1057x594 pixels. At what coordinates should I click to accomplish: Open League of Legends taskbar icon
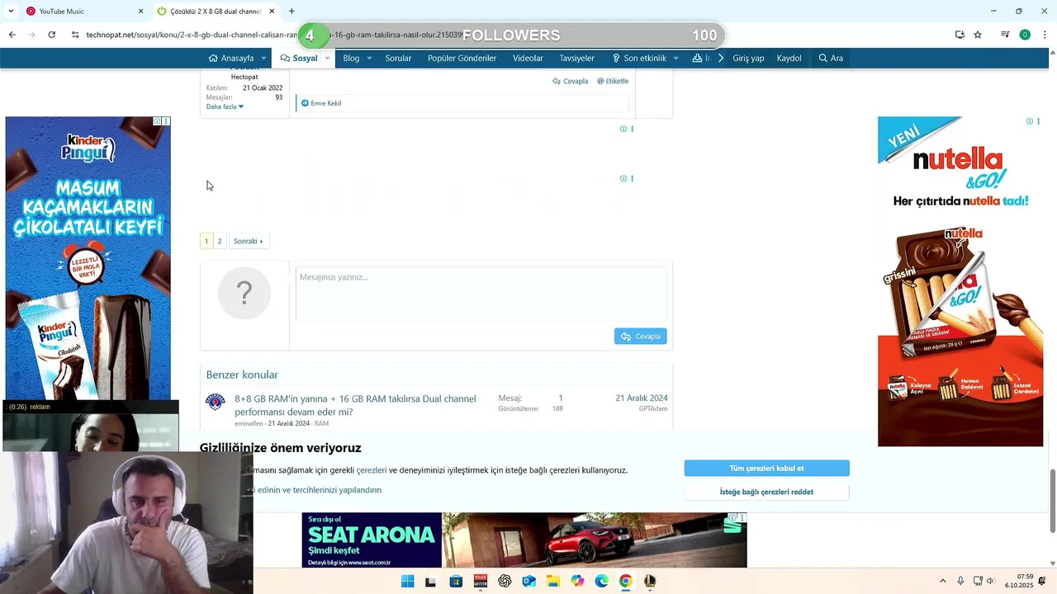tap(650, 581)
